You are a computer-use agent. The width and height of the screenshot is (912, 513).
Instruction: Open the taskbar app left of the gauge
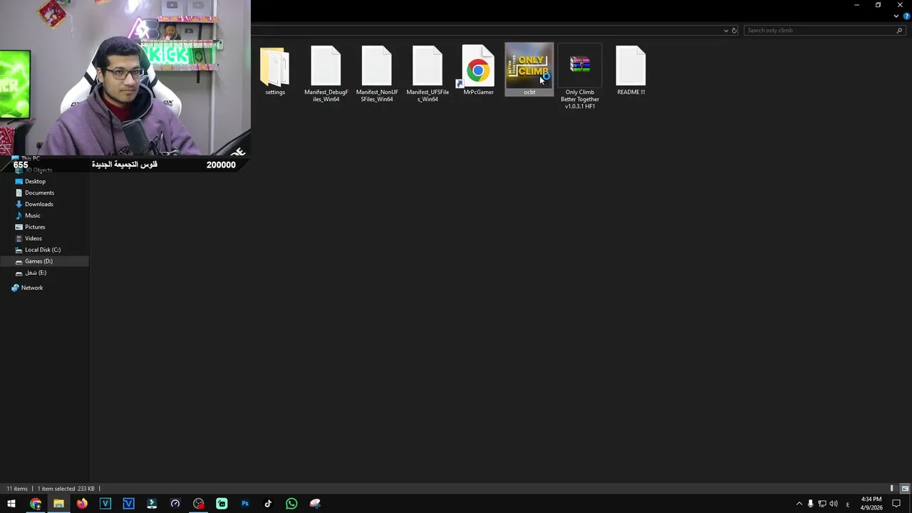pyautogui.click(x=152, y=504)
